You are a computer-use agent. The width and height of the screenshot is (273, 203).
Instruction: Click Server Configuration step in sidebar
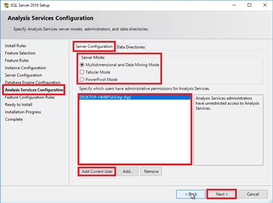click(x=23, y=75)
